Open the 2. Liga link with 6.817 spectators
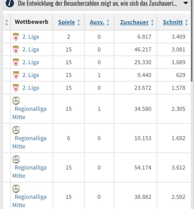This screenshot has width=194, height=209. (31, 37)
